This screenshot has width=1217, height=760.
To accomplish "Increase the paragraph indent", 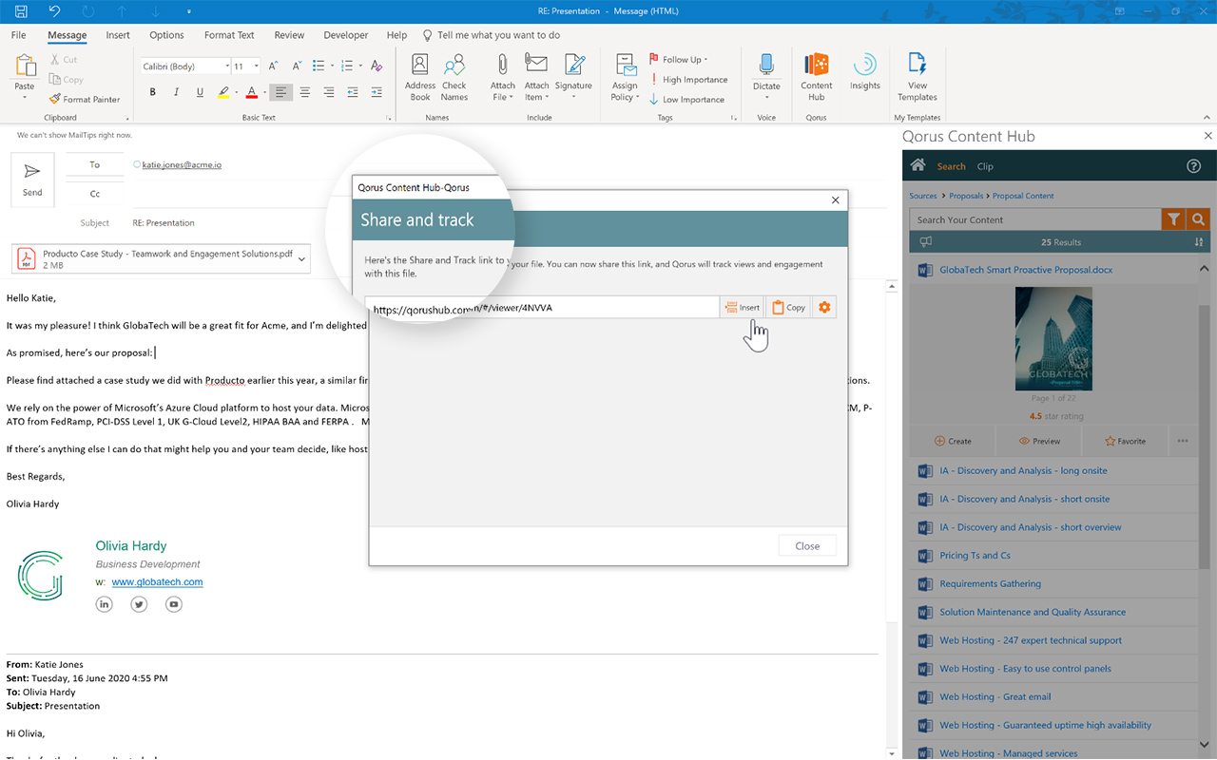I will point(377,92).
